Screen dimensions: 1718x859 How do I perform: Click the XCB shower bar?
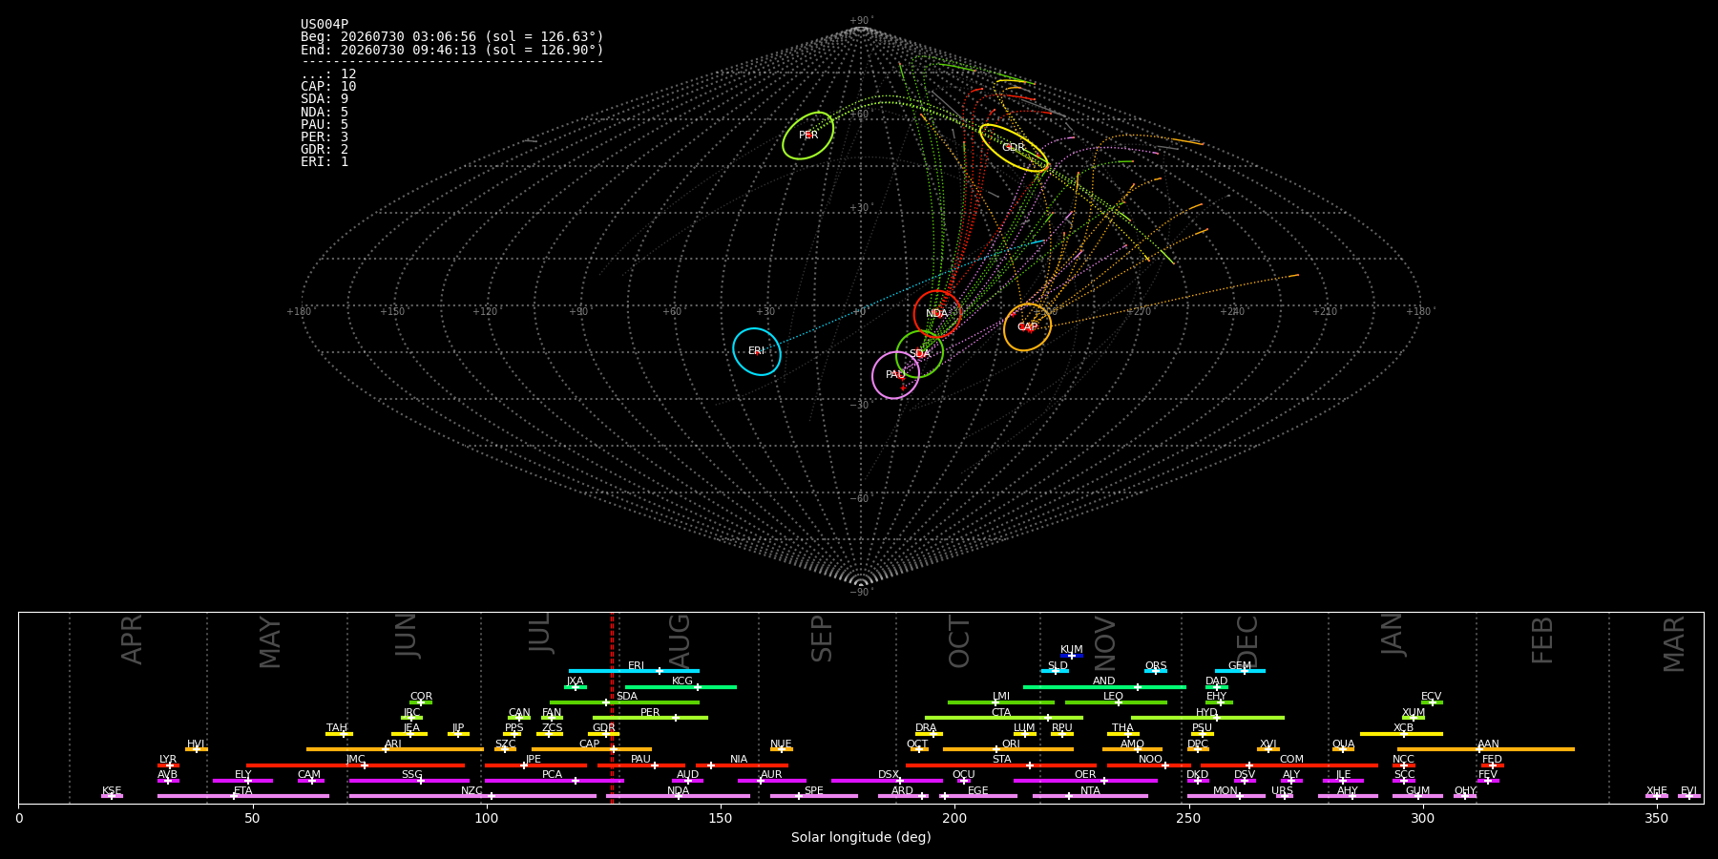click(x=1401, y=734)
